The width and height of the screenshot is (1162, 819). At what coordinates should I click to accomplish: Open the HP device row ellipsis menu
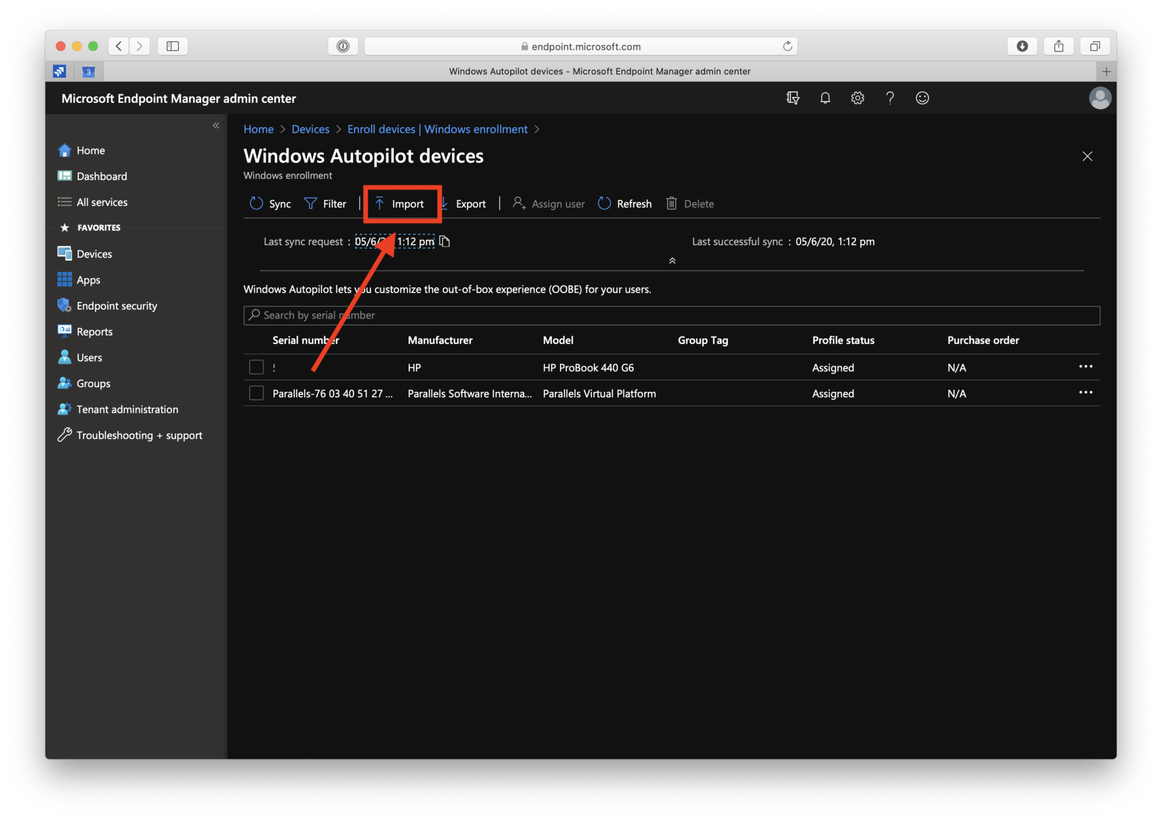(x=1086, y=366)
